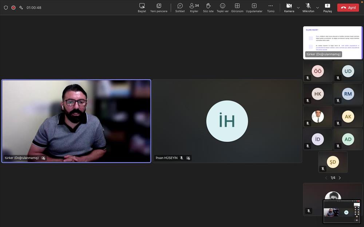This screenshot has width=364, height=227.
Task: Leave the meeting with Ayrıl
Action: 348,8
